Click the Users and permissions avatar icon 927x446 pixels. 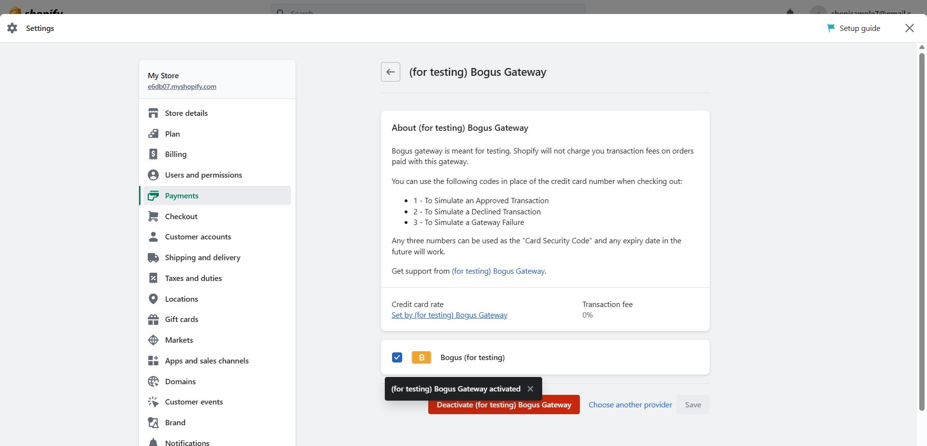(154, 175)
